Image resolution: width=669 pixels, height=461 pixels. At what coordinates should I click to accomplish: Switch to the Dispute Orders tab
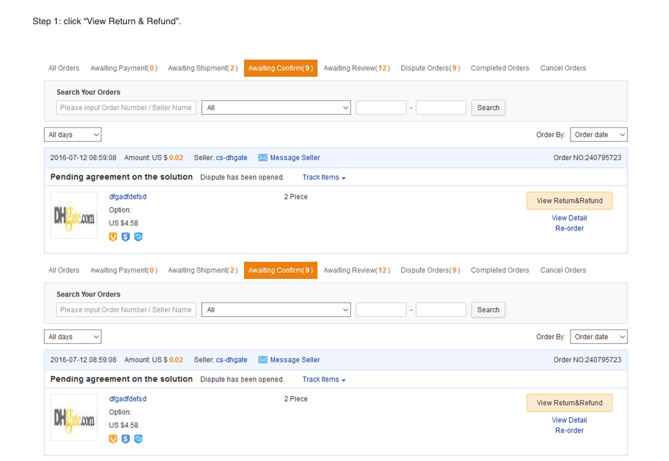click(430, 68)
